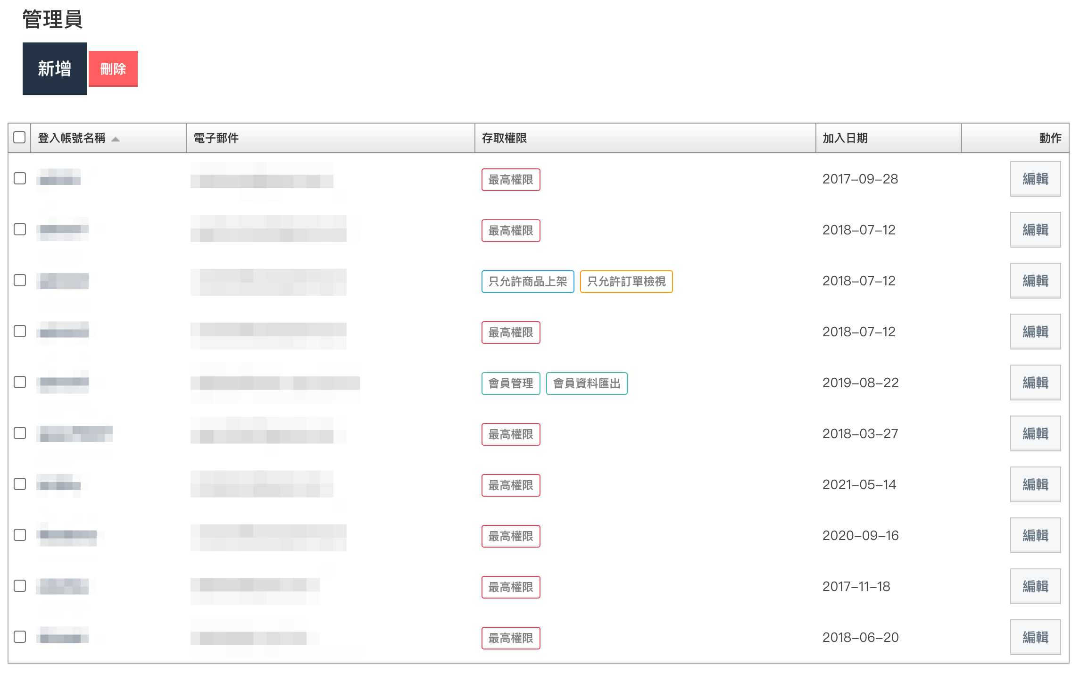Check the row dated 2017-09-28
1080x699 pixels.
point(20,178)
